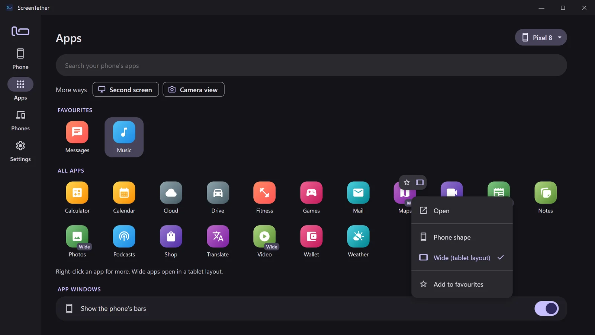Click the wide layout icon above Maps

[x=420, y=182]
